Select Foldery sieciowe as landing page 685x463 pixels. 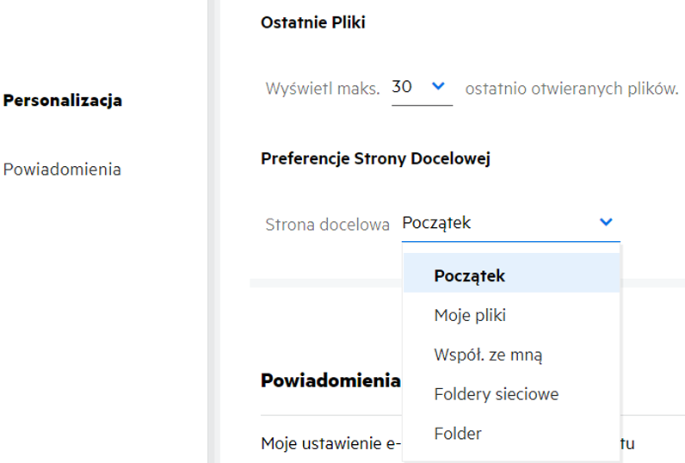tap(497, 394)
